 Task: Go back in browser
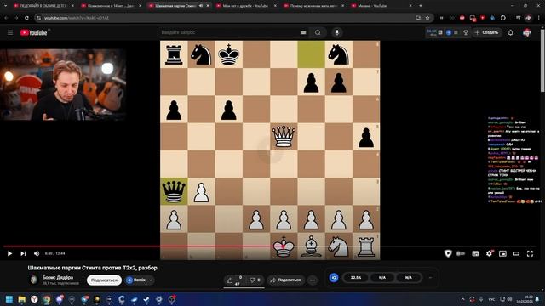[6, 18]
